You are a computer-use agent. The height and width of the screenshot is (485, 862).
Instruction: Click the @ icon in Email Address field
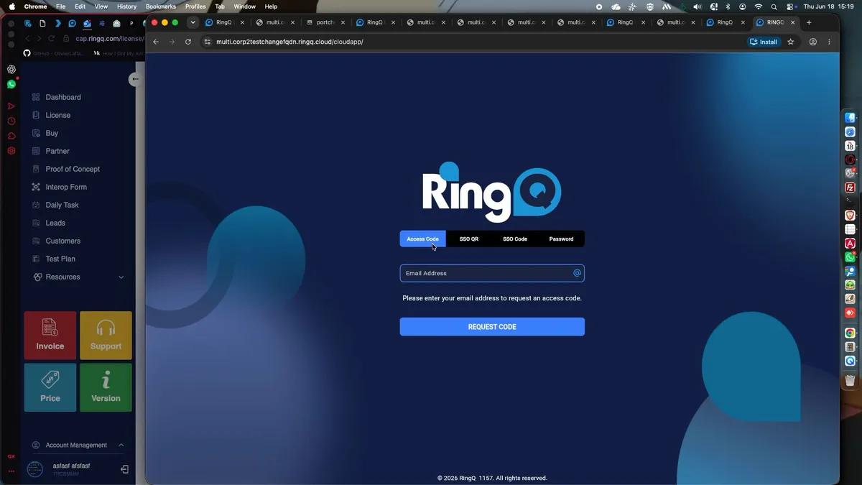[x=577, y=273]
